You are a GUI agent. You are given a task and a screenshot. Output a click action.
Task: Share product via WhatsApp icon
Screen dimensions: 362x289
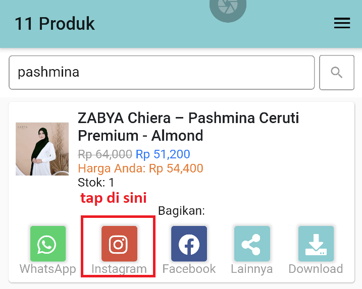(x=48, y=244)
